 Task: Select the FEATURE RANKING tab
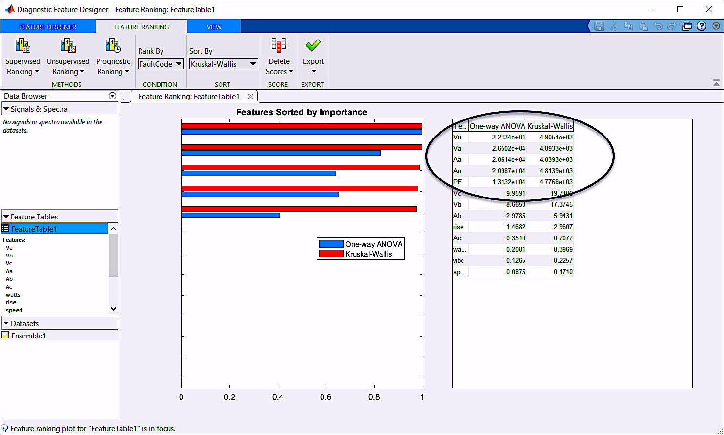coord(141,27)
